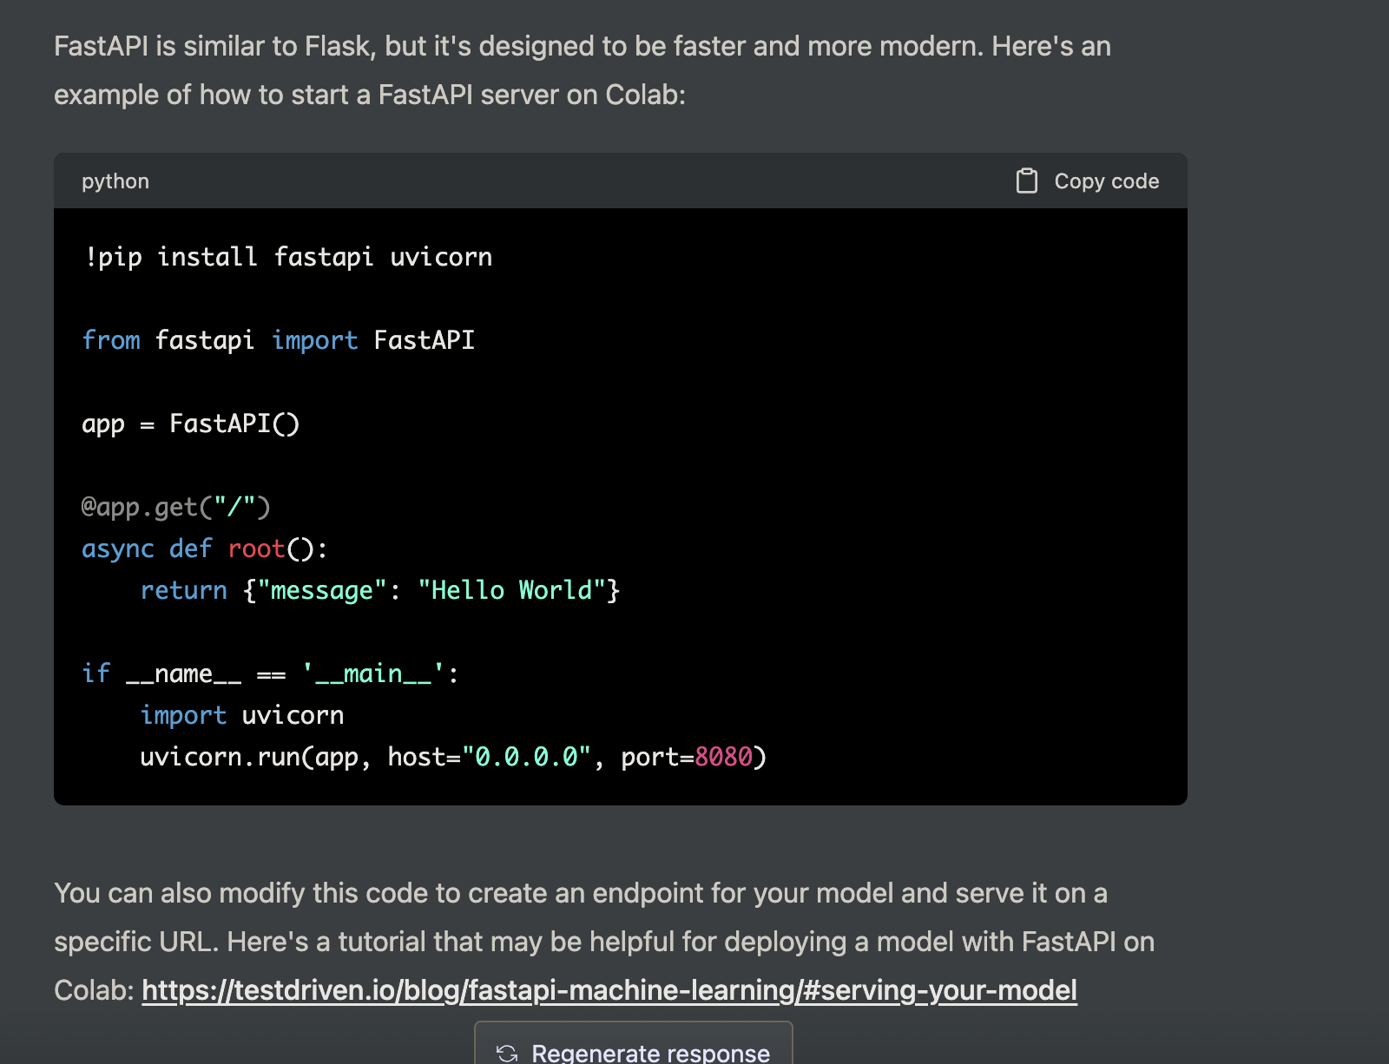Click the clipboard copy icon
Image resolution: width=1389 pixels, height=1064 pixels.
pos(1026,181)
